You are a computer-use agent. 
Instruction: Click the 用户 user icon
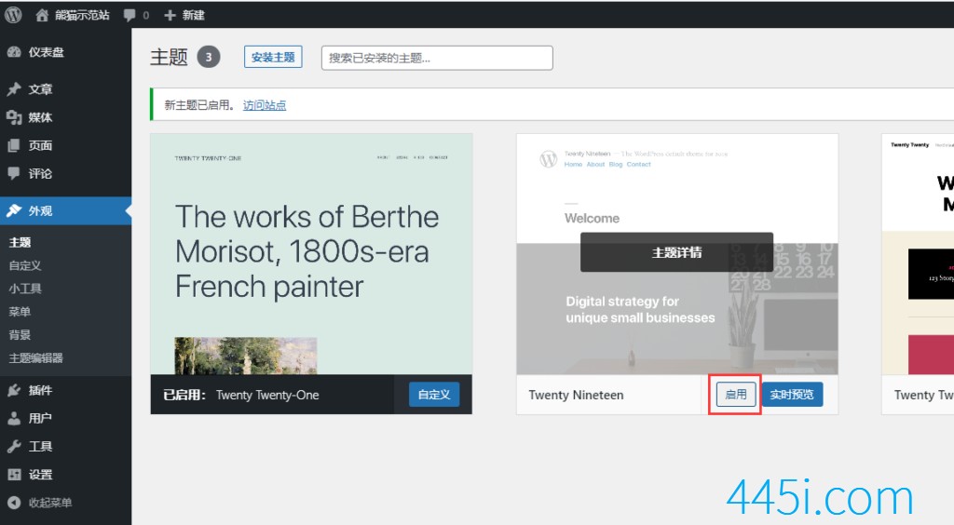coord(14,418)
